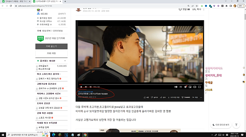Make the video fullscreen
Image resolution: width=246 pixels, height=137 pixels.
click(199, 87)
